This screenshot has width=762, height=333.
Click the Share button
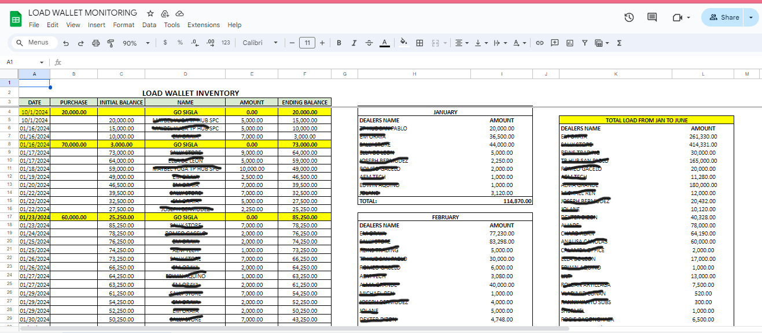tap(724, 17)
